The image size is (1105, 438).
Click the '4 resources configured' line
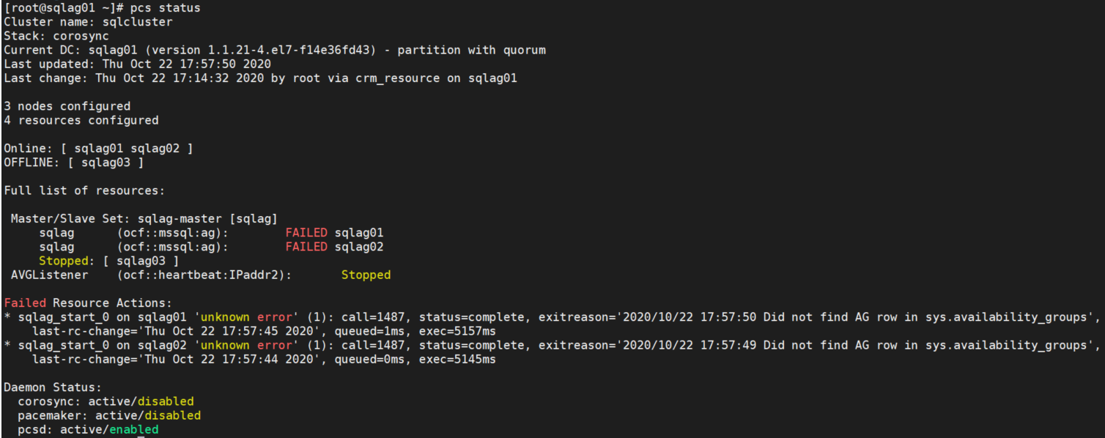click(x=81, y=120)
